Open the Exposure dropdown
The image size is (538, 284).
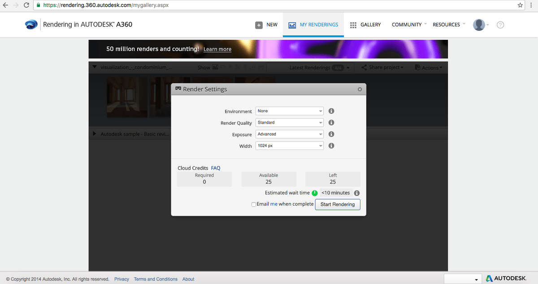click(x=290, y=134)
